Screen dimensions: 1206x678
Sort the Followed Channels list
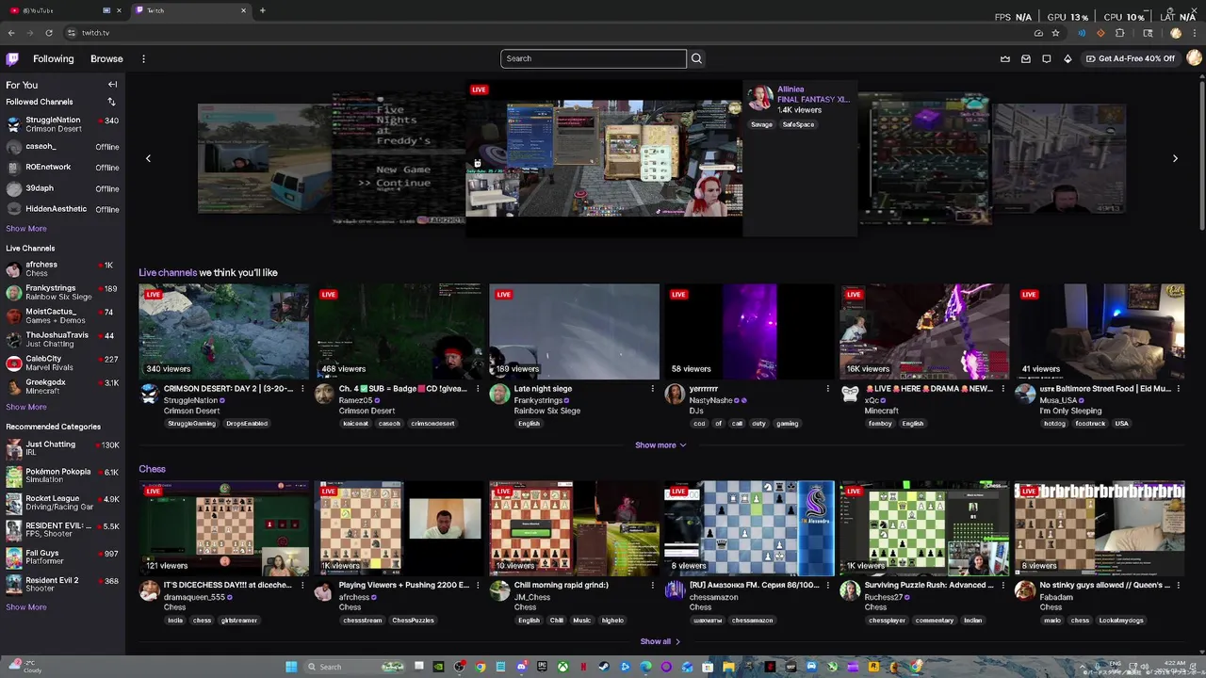(x=111, y=102)
